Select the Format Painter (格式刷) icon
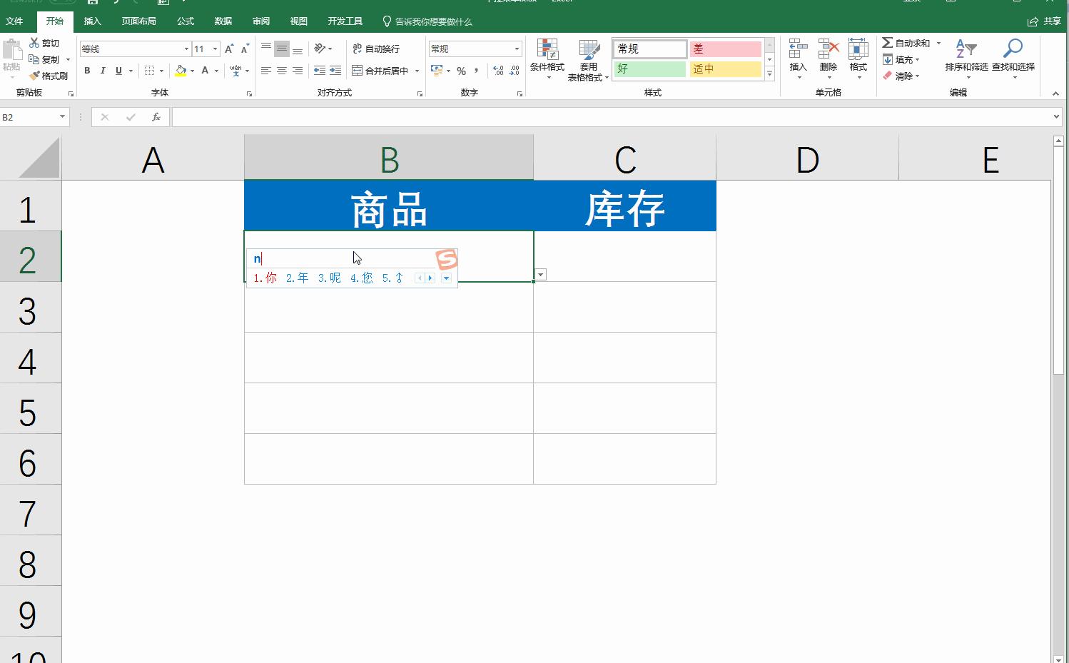The height and width of the screenshot is (663, 1069). coord(50,75)
